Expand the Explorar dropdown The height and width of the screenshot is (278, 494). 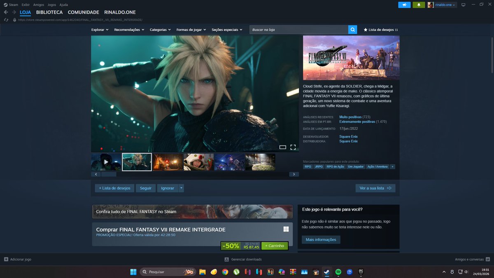click(x=100, y=30)
